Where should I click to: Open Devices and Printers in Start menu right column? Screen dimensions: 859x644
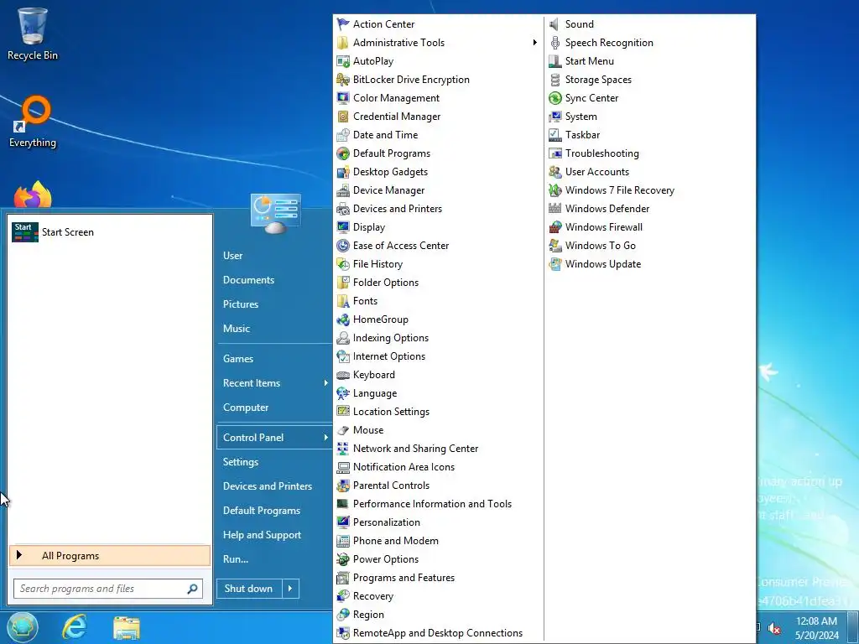268,486
